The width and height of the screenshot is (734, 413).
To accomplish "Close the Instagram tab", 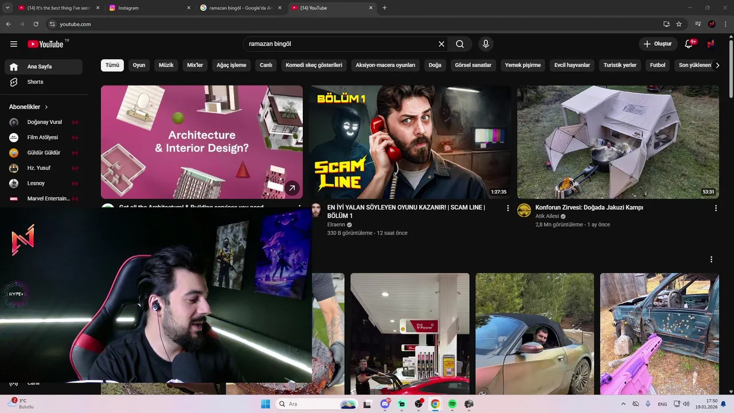I will (189, 8).
